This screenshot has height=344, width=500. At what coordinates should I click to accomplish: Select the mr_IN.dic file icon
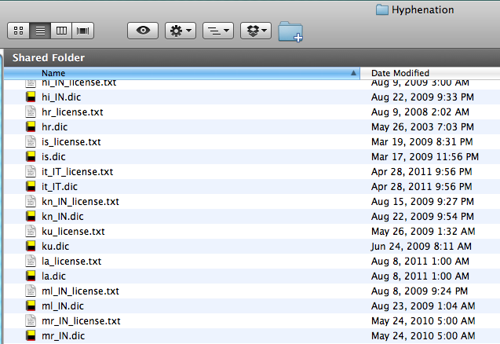pyautogui.click(x=31, y=335)
